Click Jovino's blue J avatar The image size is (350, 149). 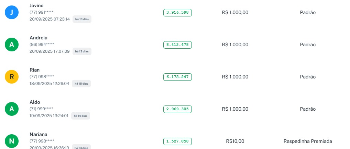(11, 12)
